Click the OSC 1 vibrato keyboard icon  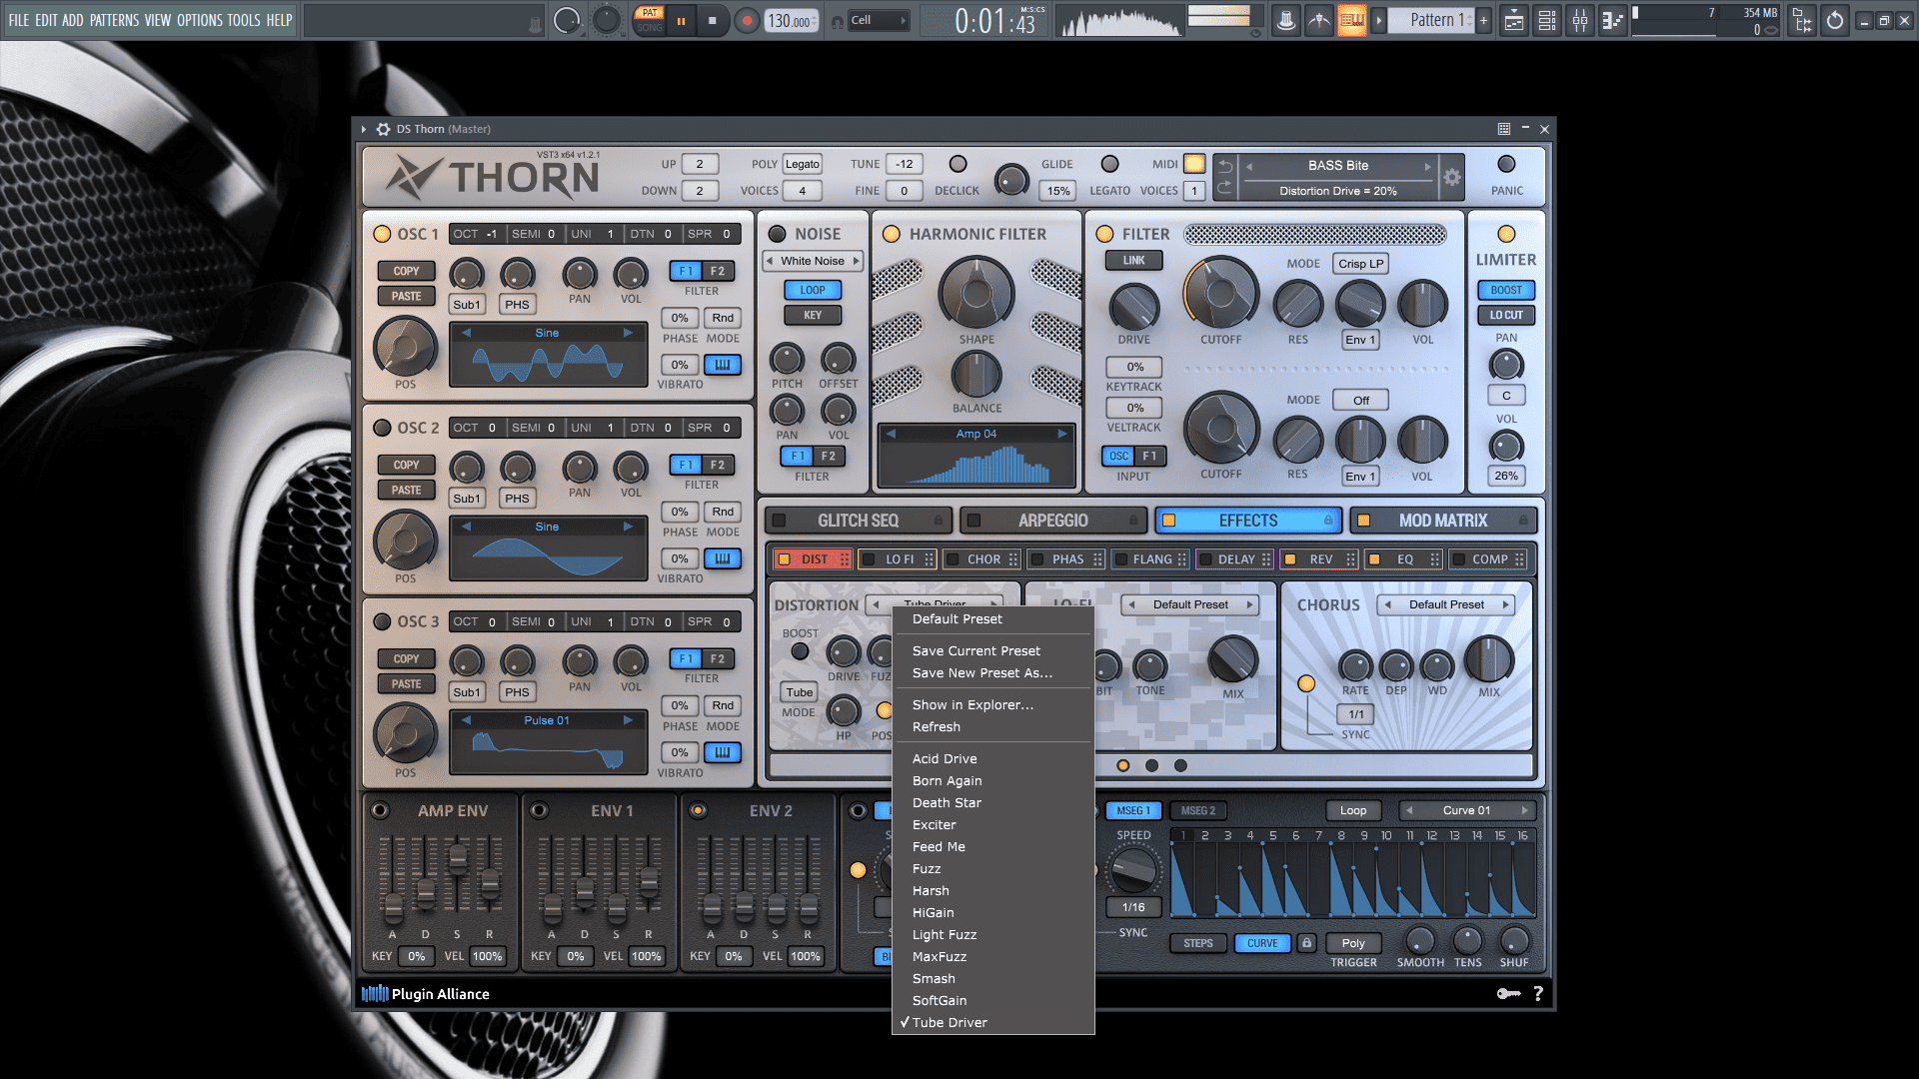pyautogui.click(x=723, y=365)
